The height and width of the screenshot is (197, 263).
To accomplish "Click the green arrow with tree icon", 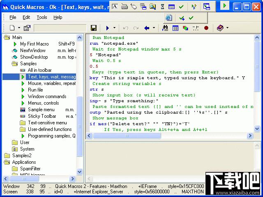I will (194, 7).
